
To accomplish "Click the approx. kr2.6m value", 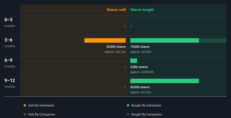I will [141, 92].
